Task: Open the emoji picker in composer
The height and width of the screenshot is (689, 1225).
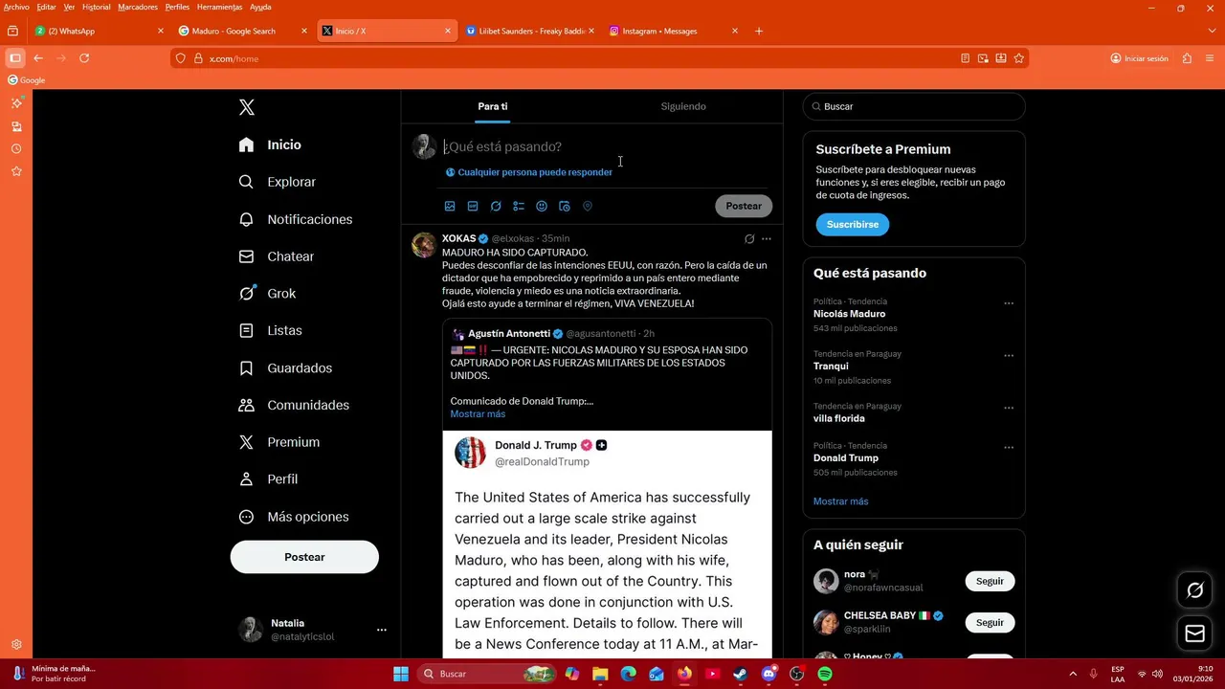Action: click(x=542, y=206)
